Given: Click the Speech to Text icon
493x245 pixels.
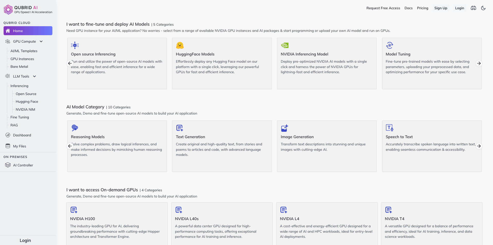Looking at the screenshot, I should pyautogui.click(x=390, y=128).
